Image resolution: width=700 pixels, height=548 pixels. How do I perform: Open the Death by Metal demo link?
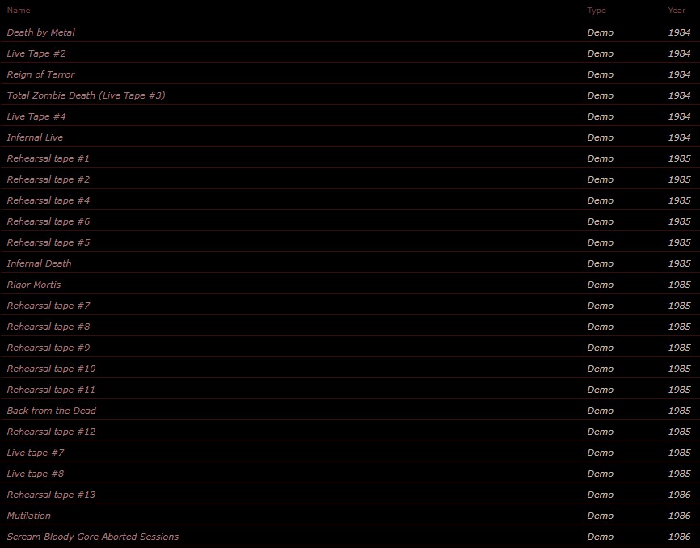pyautogui.click(x=40, y=32)
